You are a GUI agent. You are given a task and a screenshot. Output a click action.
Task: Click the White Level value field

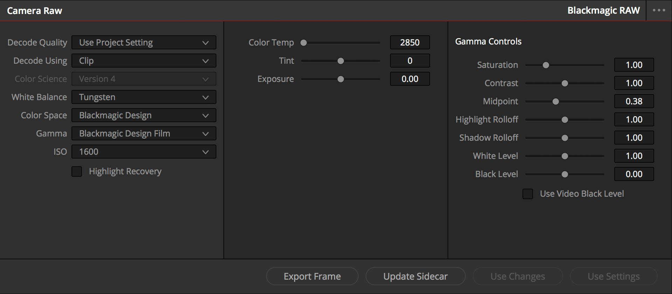tap(634, 156)
